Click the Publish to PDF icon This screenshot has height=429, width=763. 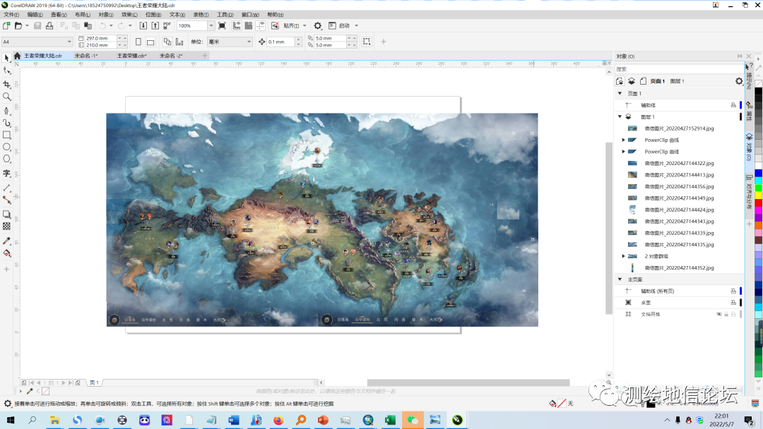point(167,25)
